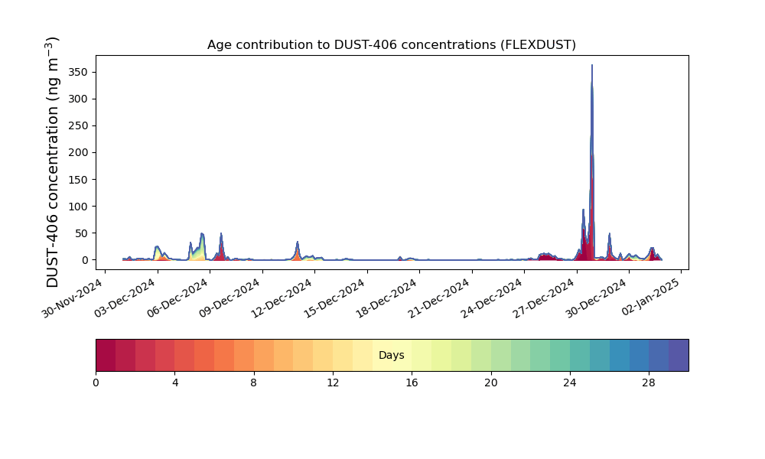The width and height of the screenshot is (765, 459).
Task: Click the colorbar tick label 28
Action: click(649, 383)
